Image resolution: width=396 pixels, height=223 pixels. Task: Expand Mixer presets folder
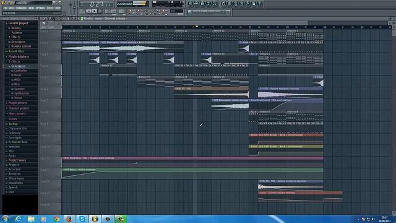tap(17, 114)
